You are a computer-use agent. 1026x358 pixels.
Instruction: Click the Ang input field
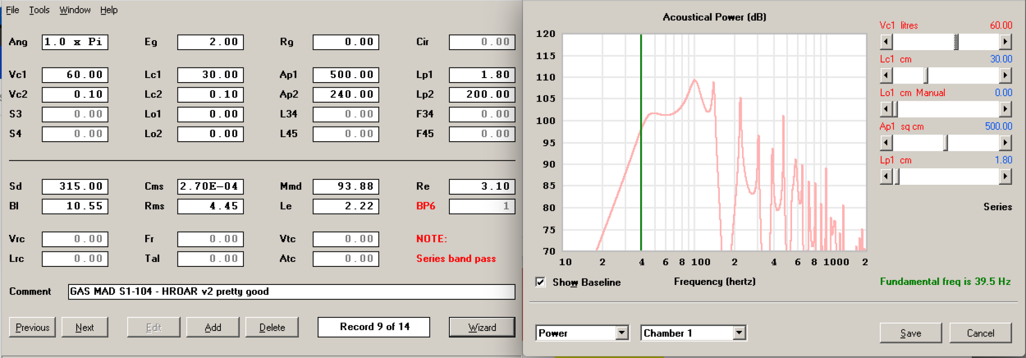[x=75, y=42]
